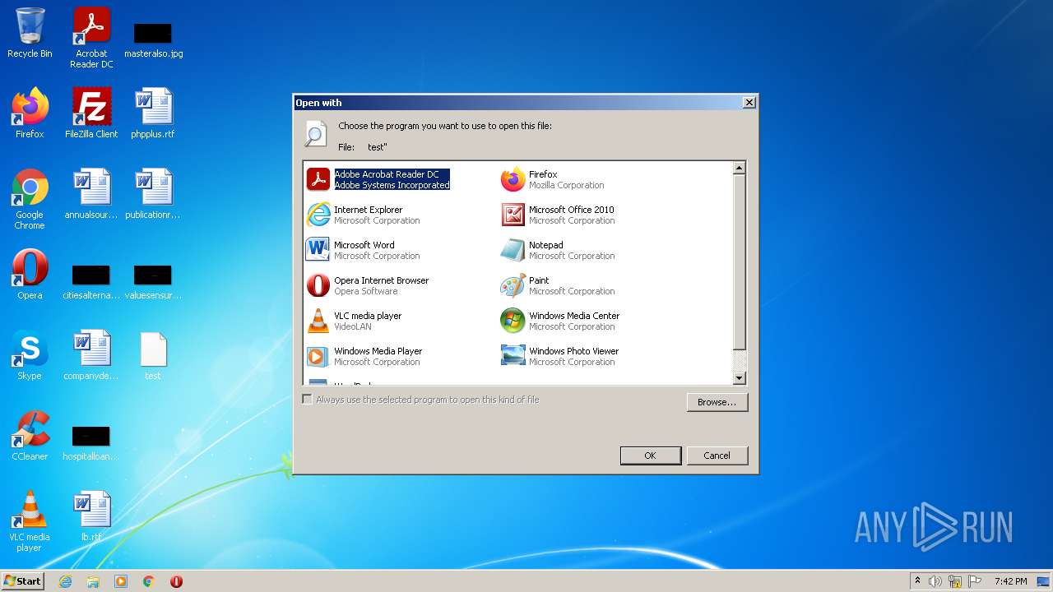
Task: Open the Action Center flag icon
Action: [x=975, y=581]
